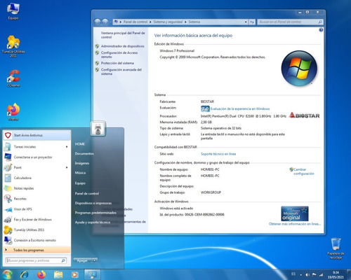Expand arrow after Panel de control breadcrumb

pos(150,22)
